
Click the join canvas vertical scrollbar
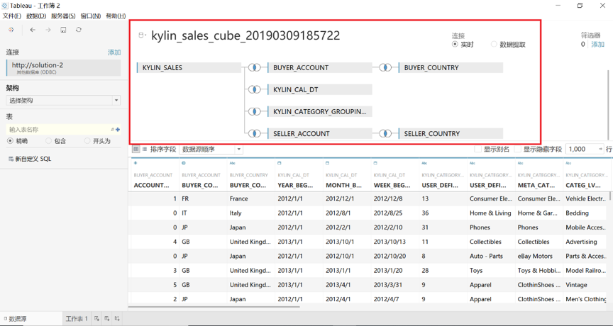607,105
